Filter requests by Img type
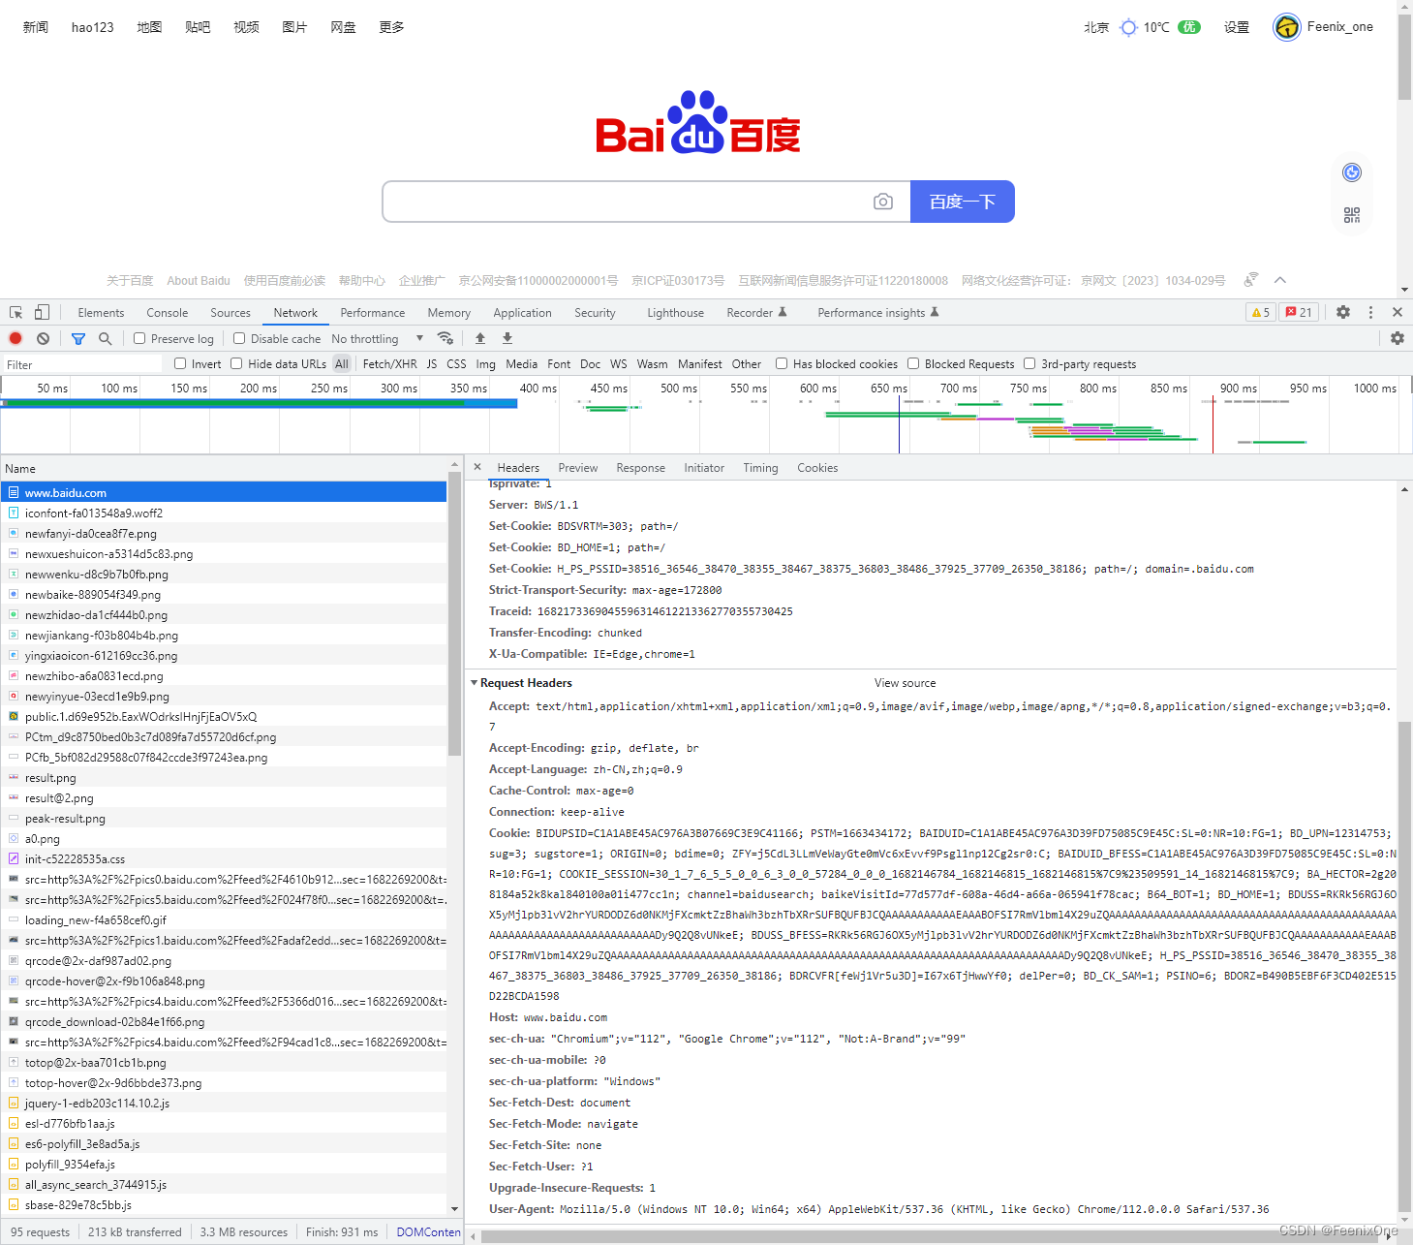 coord(485,364)
